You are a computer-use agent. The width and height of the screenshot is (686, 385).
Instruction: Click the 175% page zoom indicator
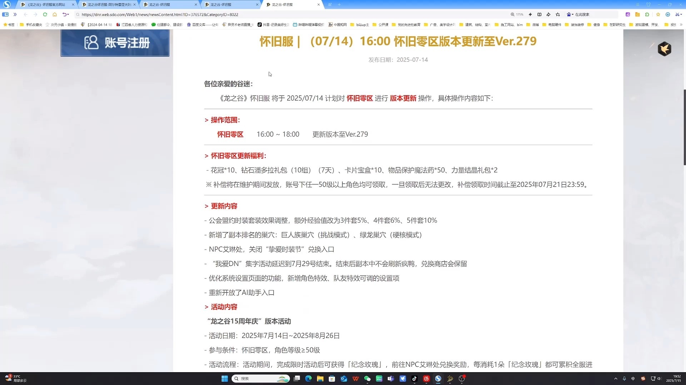pos(517,15)
